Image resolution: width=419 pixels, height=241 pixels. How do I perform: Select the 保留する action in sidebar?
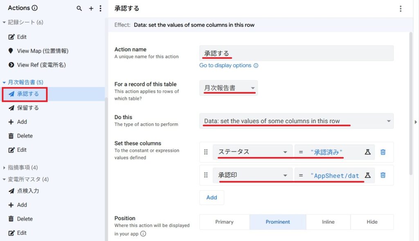click(28, 108)
